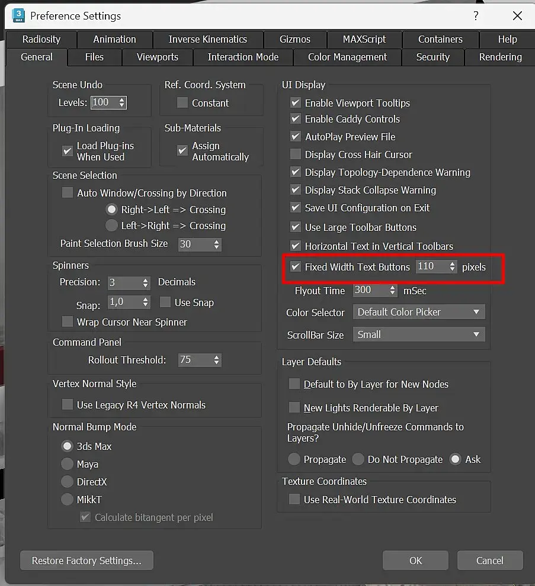Toggle Assign Automatically sub-materials checkbox
Viewport: 535px width, 586px height.
pyautogui.click(x=182, y=150)
